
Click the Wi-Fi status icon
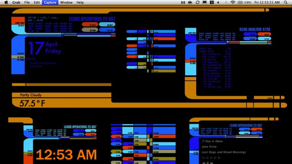233,2
